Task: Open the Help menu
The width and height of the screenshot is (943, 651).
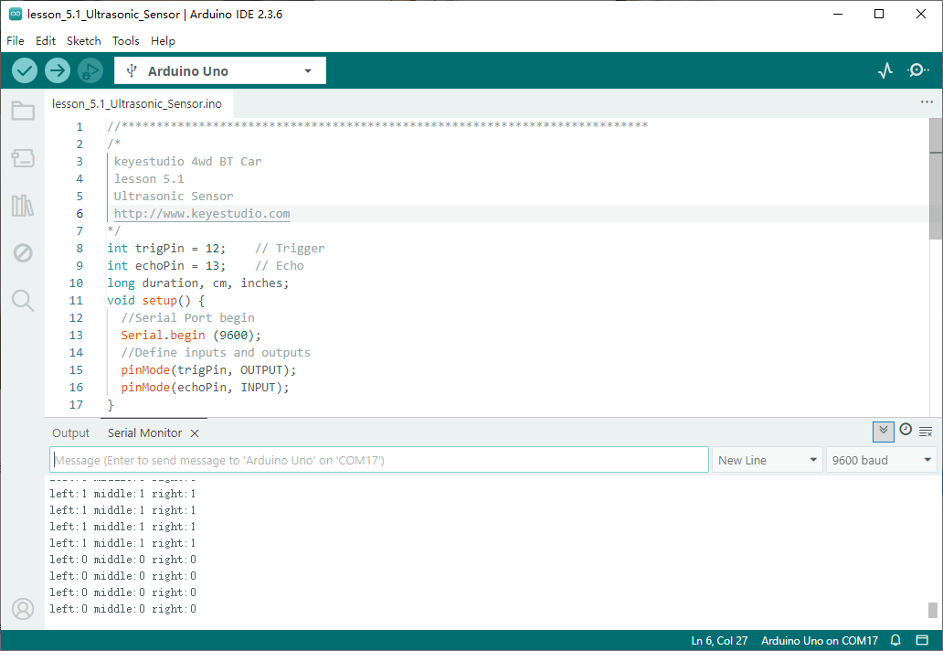Action: pyautogui.click(x=163, y=41)
